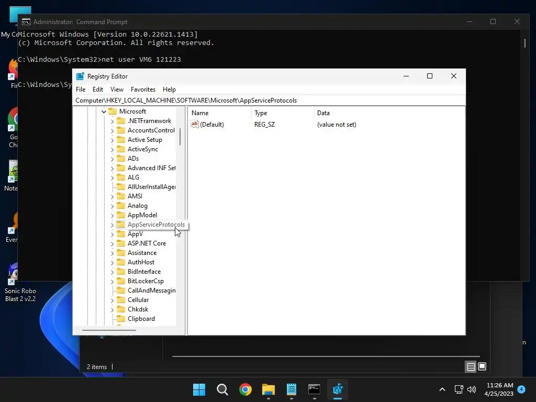Select the Chkdsk folder icon

tap(121, 309)
